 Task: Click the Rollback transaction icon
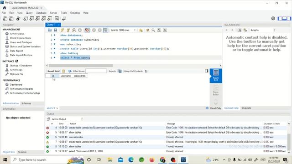100,30
